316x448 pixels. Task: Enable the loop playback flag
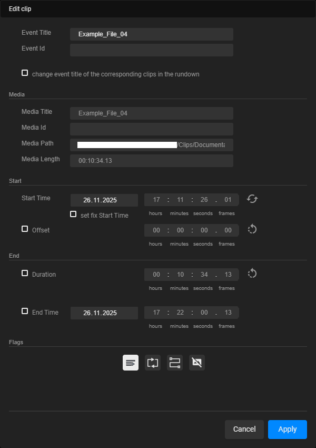point(152,363)
